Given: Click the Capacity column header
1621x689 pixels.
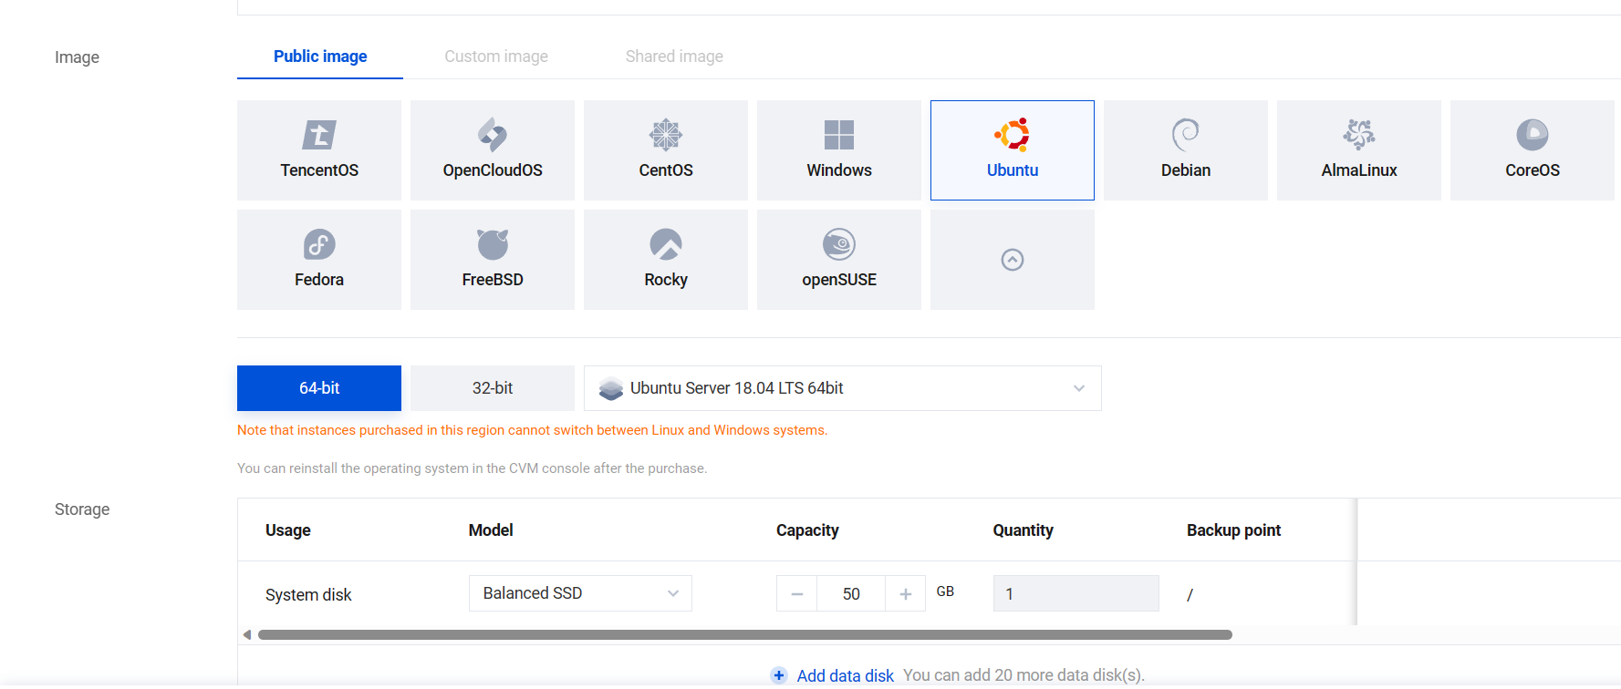Looking at the screenshot, I should (807, 530).
